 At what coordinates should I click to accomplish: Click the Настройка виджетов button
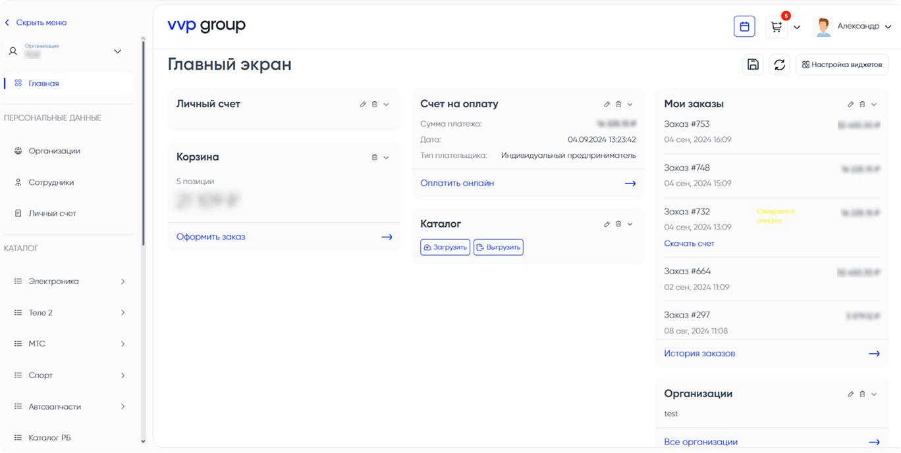pos(842,64)
